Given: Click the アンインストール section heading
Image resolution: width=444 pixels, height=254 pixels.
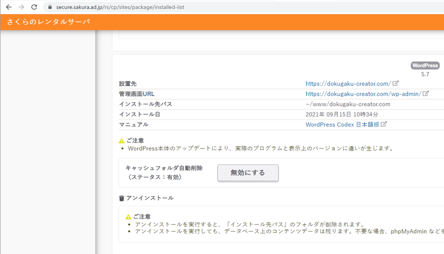Looking at the screenshot, I should point(150,198).
